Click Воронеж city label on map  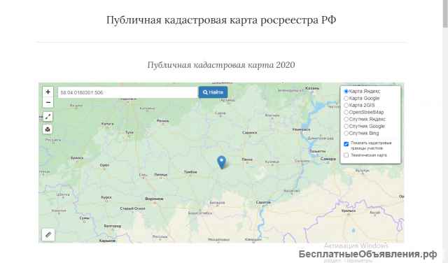(x=154, y=199)
